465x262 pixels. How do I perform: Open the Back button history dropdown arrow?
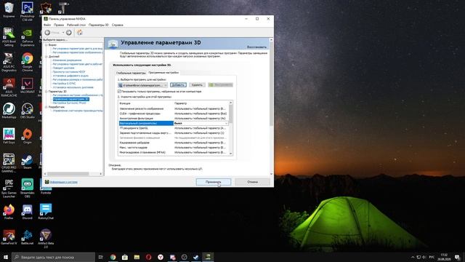pos(63,32)
